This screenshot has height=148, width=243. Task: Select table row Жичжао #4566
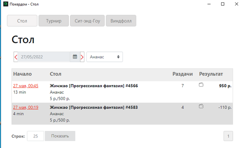pyautogui.click(x=122, y=92)
